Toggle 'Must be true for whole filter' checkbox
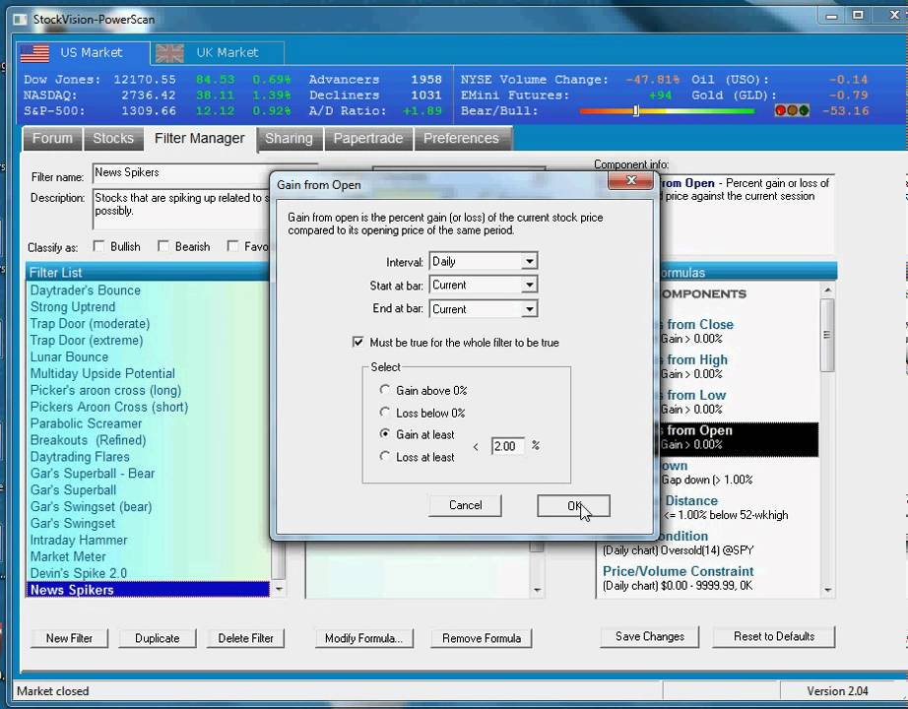Viewport: 908px width, 709px height. tap(357, 343)
